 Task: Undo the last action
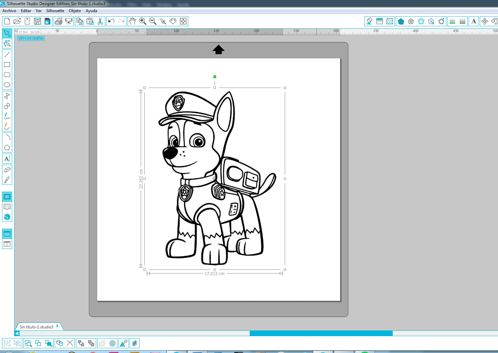111,21
